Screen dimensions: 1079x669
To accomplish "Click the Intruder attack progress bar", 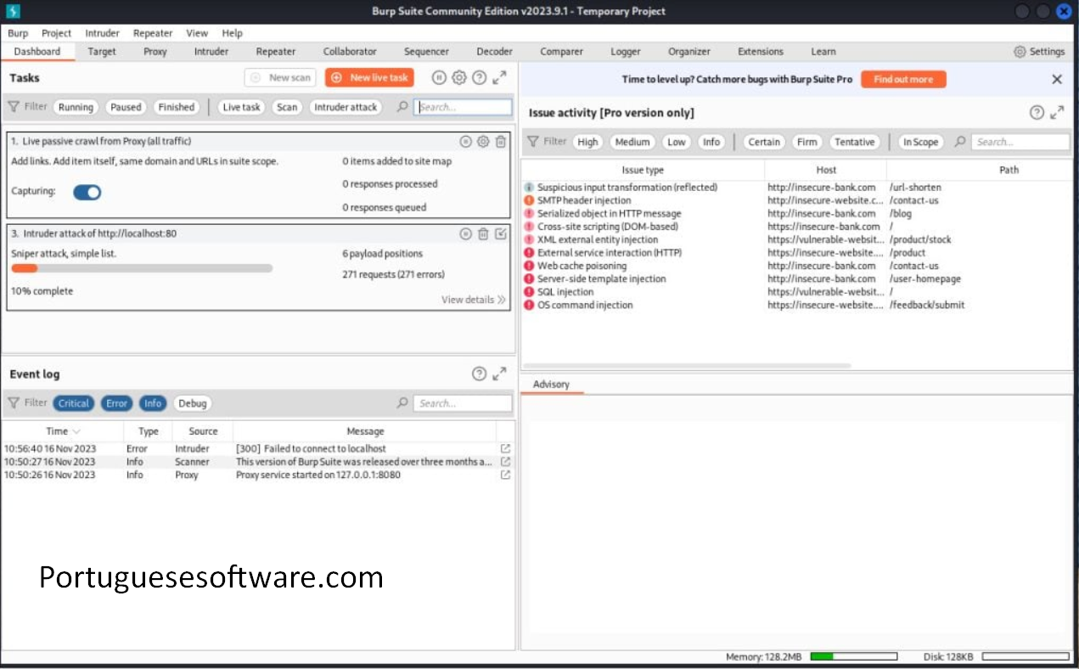I will point(142,268).
